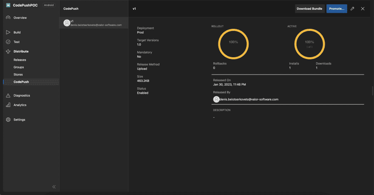
Task: Open the Overview page icon
Action: (x=8, y=18)
